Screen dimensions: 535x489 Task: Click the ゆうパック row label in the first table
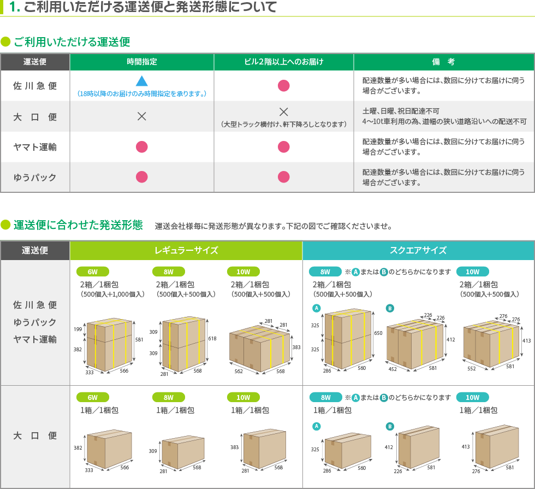coord(35,177)
